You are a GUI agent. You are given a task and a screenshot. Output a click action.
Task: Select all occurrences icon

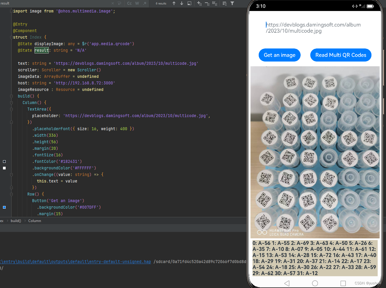tap(215, 3)
